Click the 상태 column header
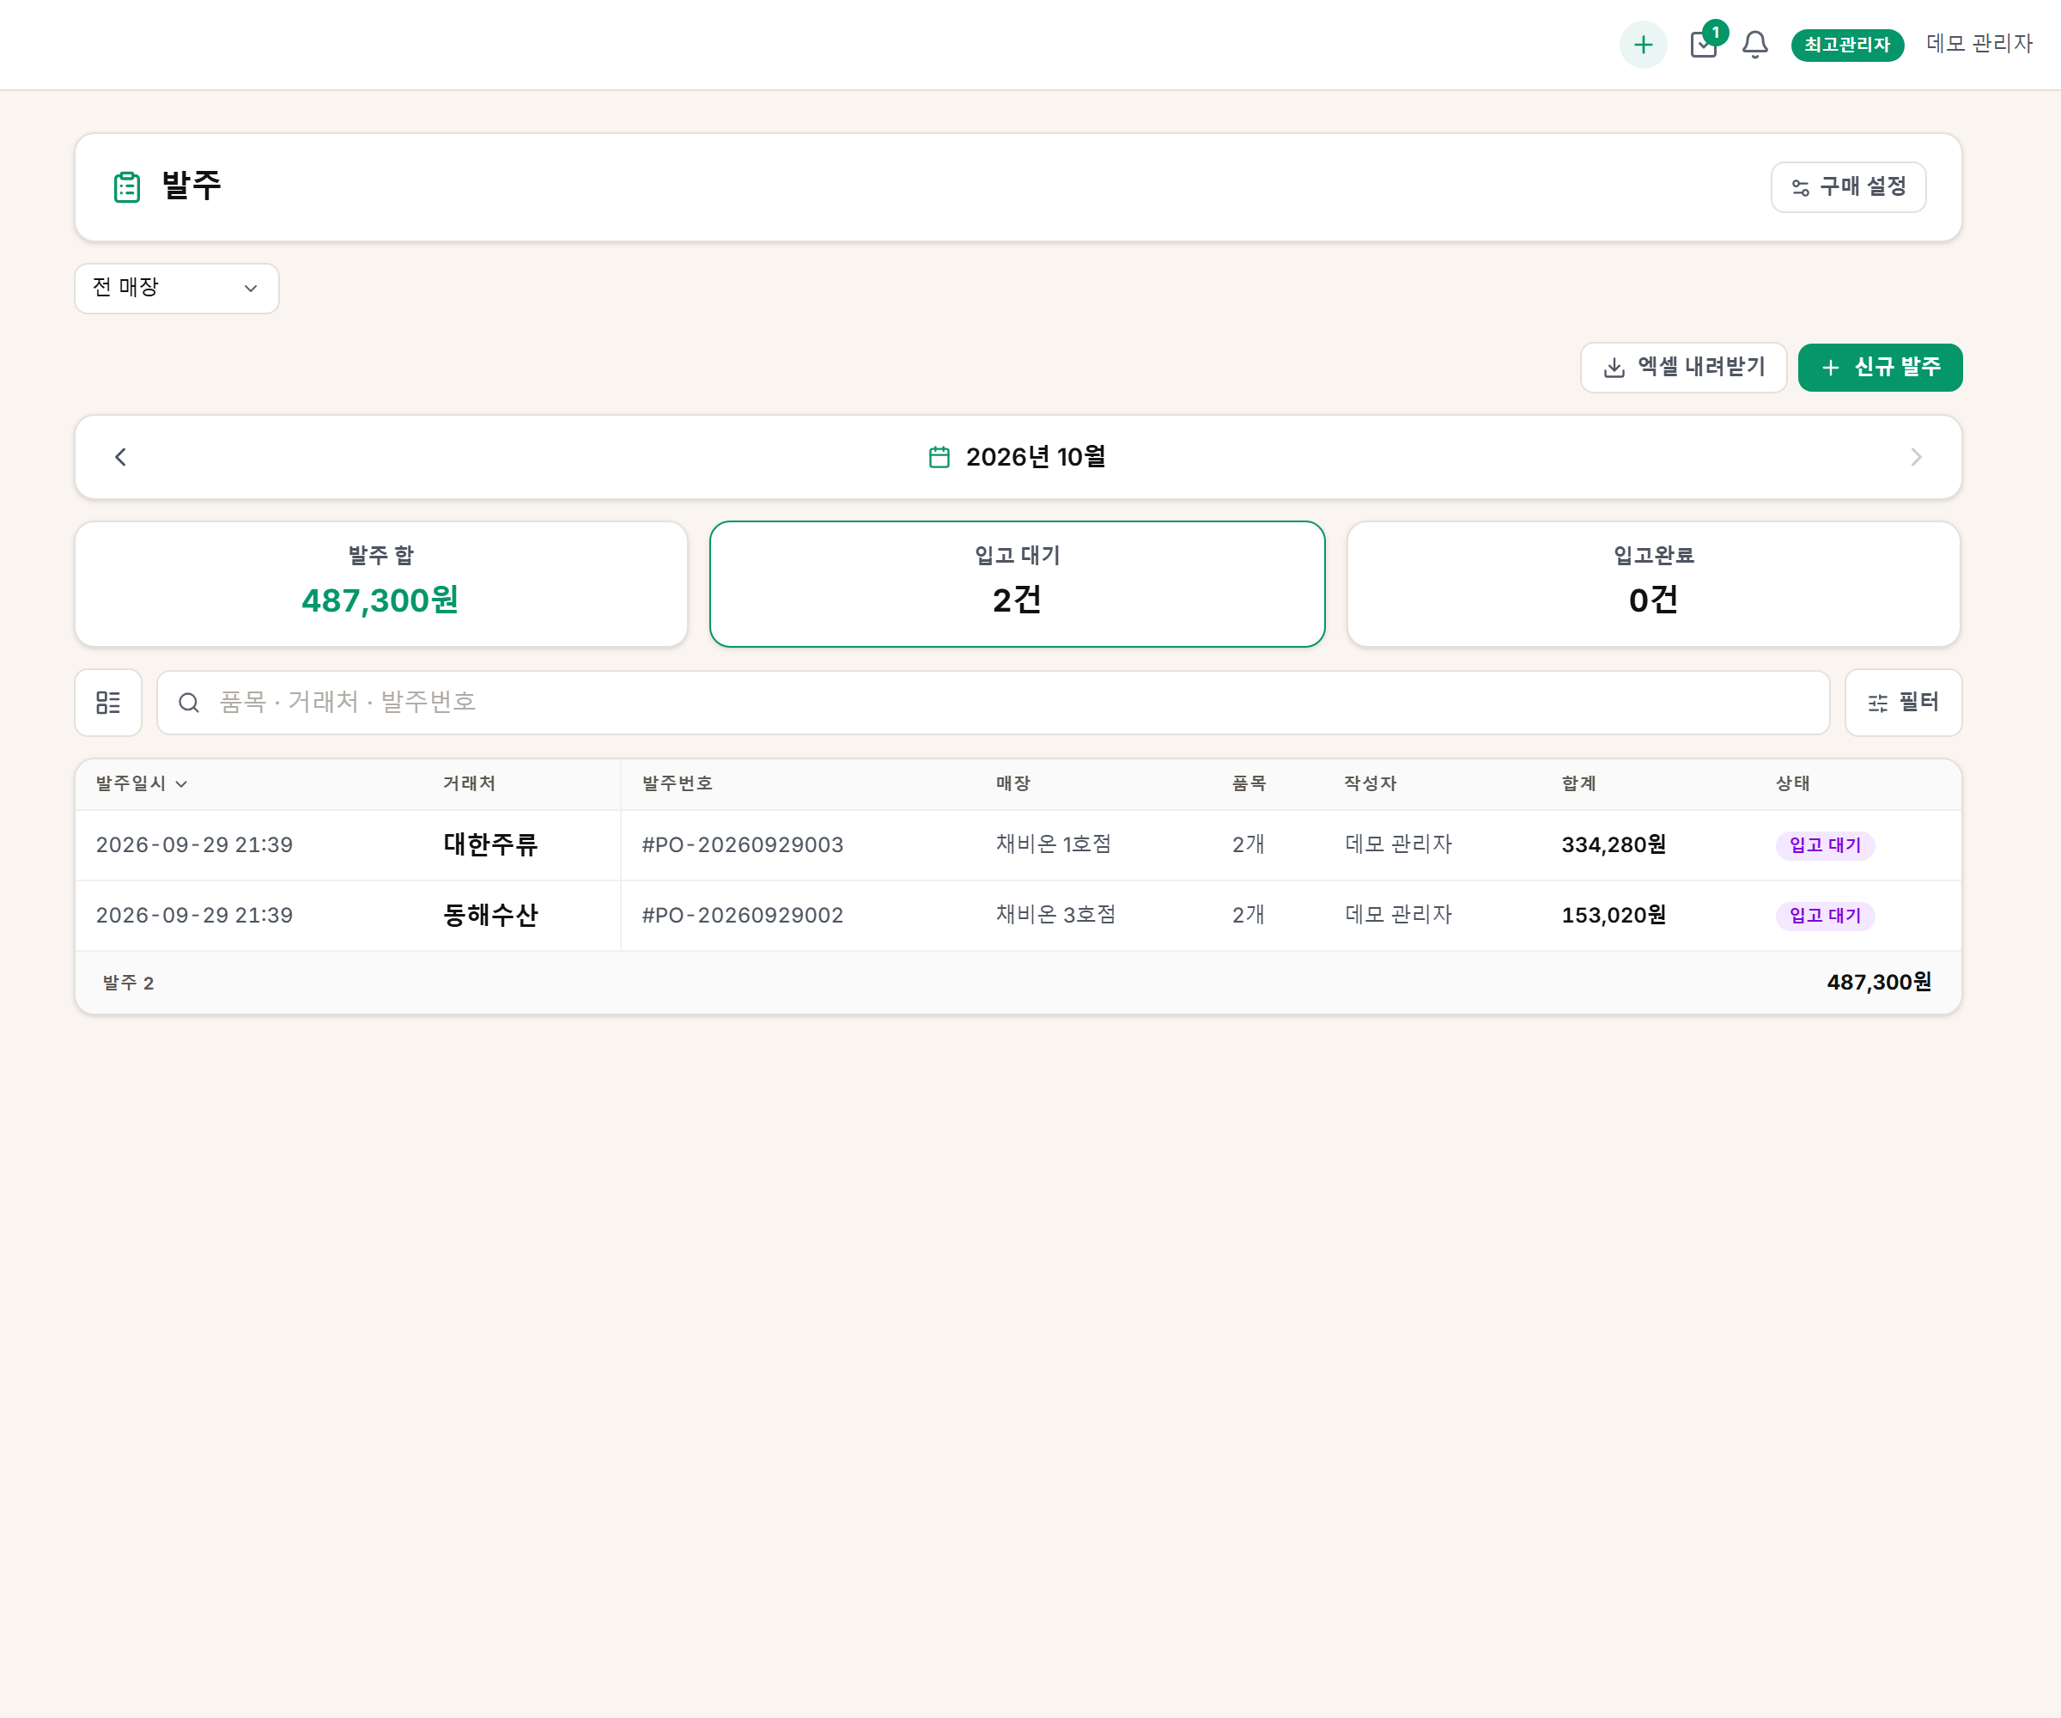The image size is (2061, 1718). click(1793, 783)
